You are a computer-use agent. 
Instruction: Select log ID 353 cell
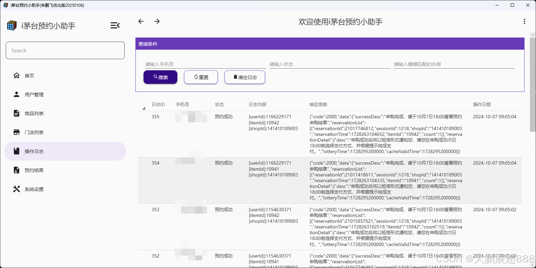(155, 210)
